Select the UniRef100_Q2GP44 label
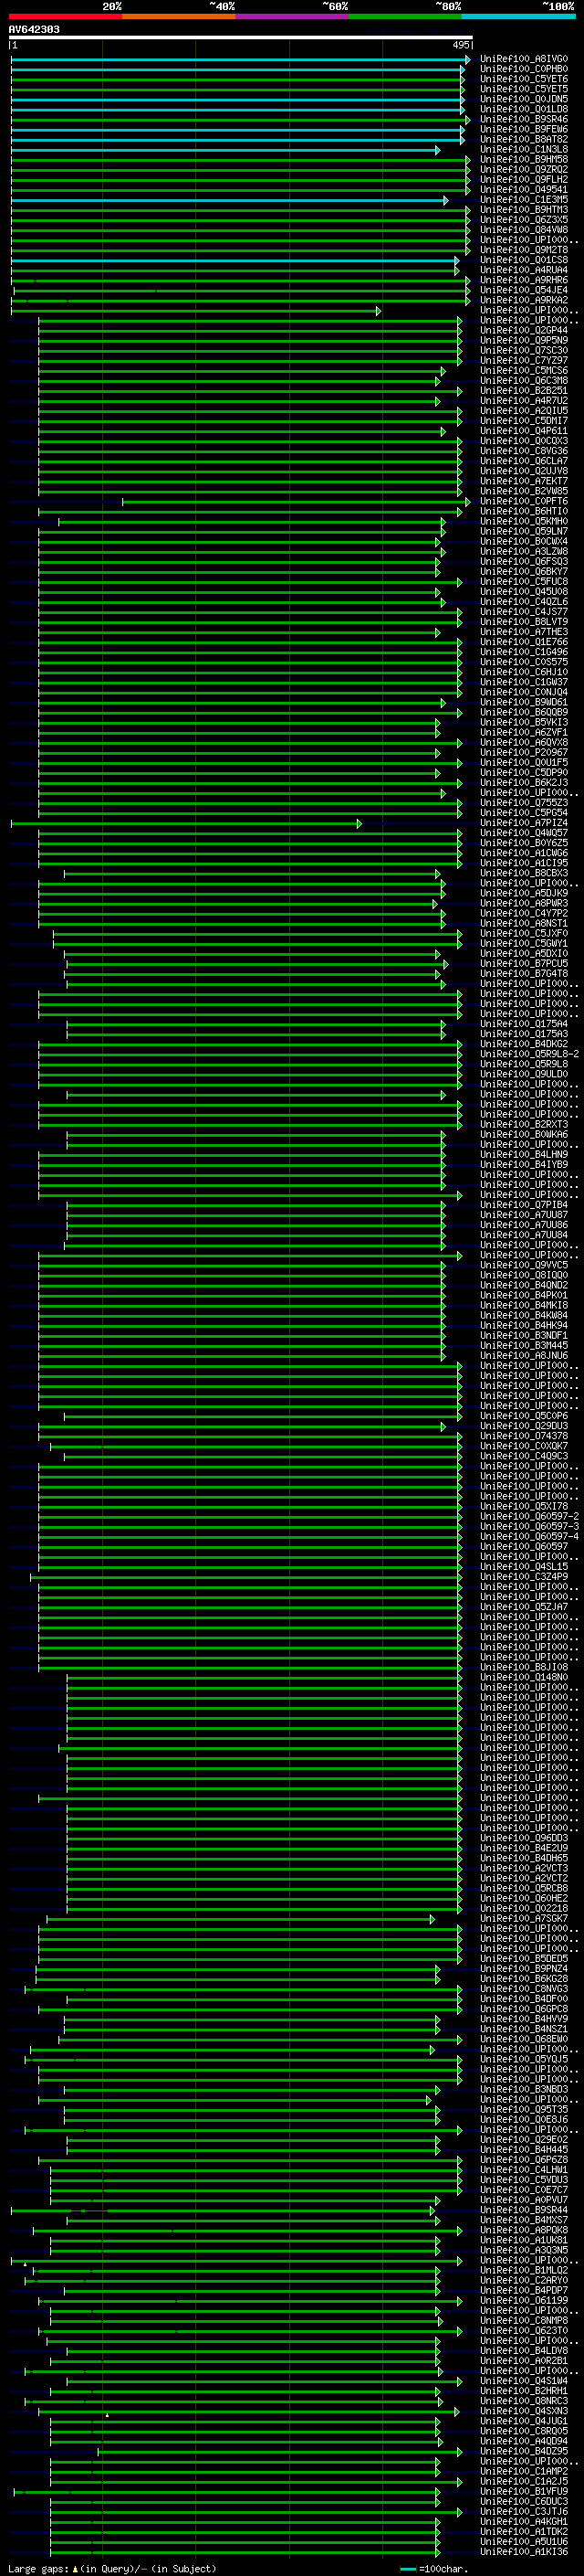 pyautogui.click(x=524, y=330)
